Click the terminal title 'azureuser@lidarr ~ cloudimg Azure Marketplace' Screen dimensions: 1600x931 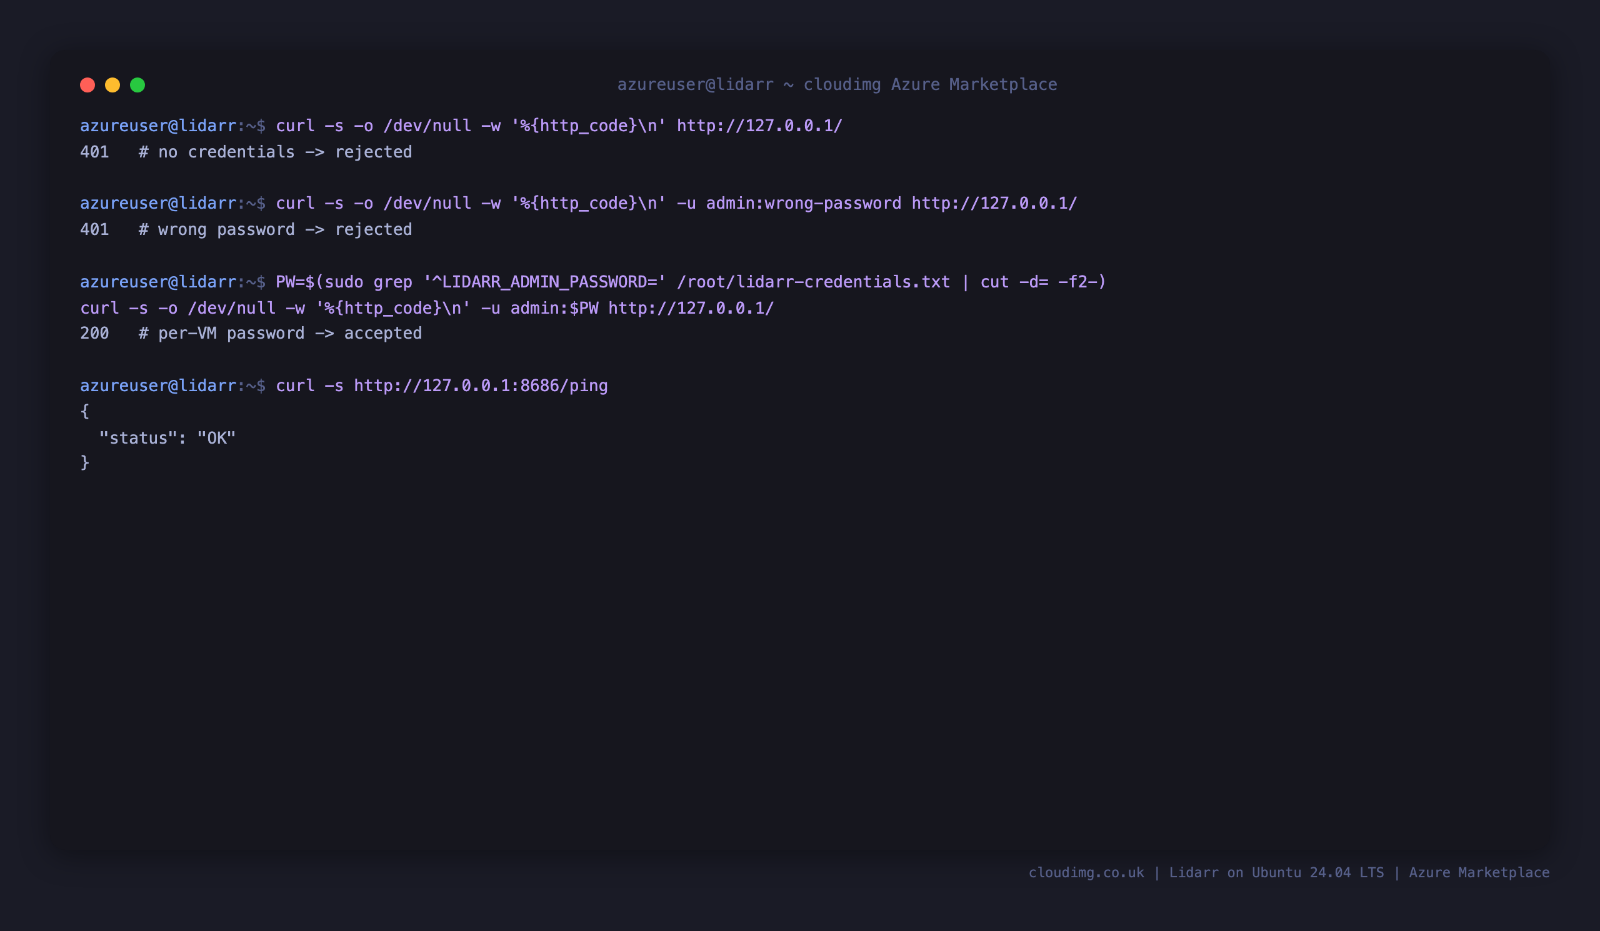(837, 84)
